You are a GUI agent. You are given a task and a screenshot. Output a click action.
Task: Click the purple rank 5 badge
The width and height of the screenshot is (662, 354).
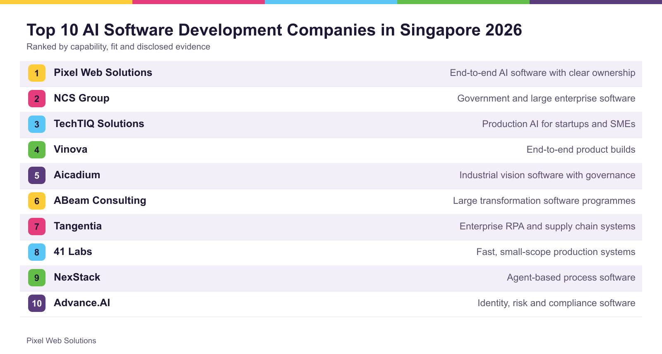(x=37, y=175)
